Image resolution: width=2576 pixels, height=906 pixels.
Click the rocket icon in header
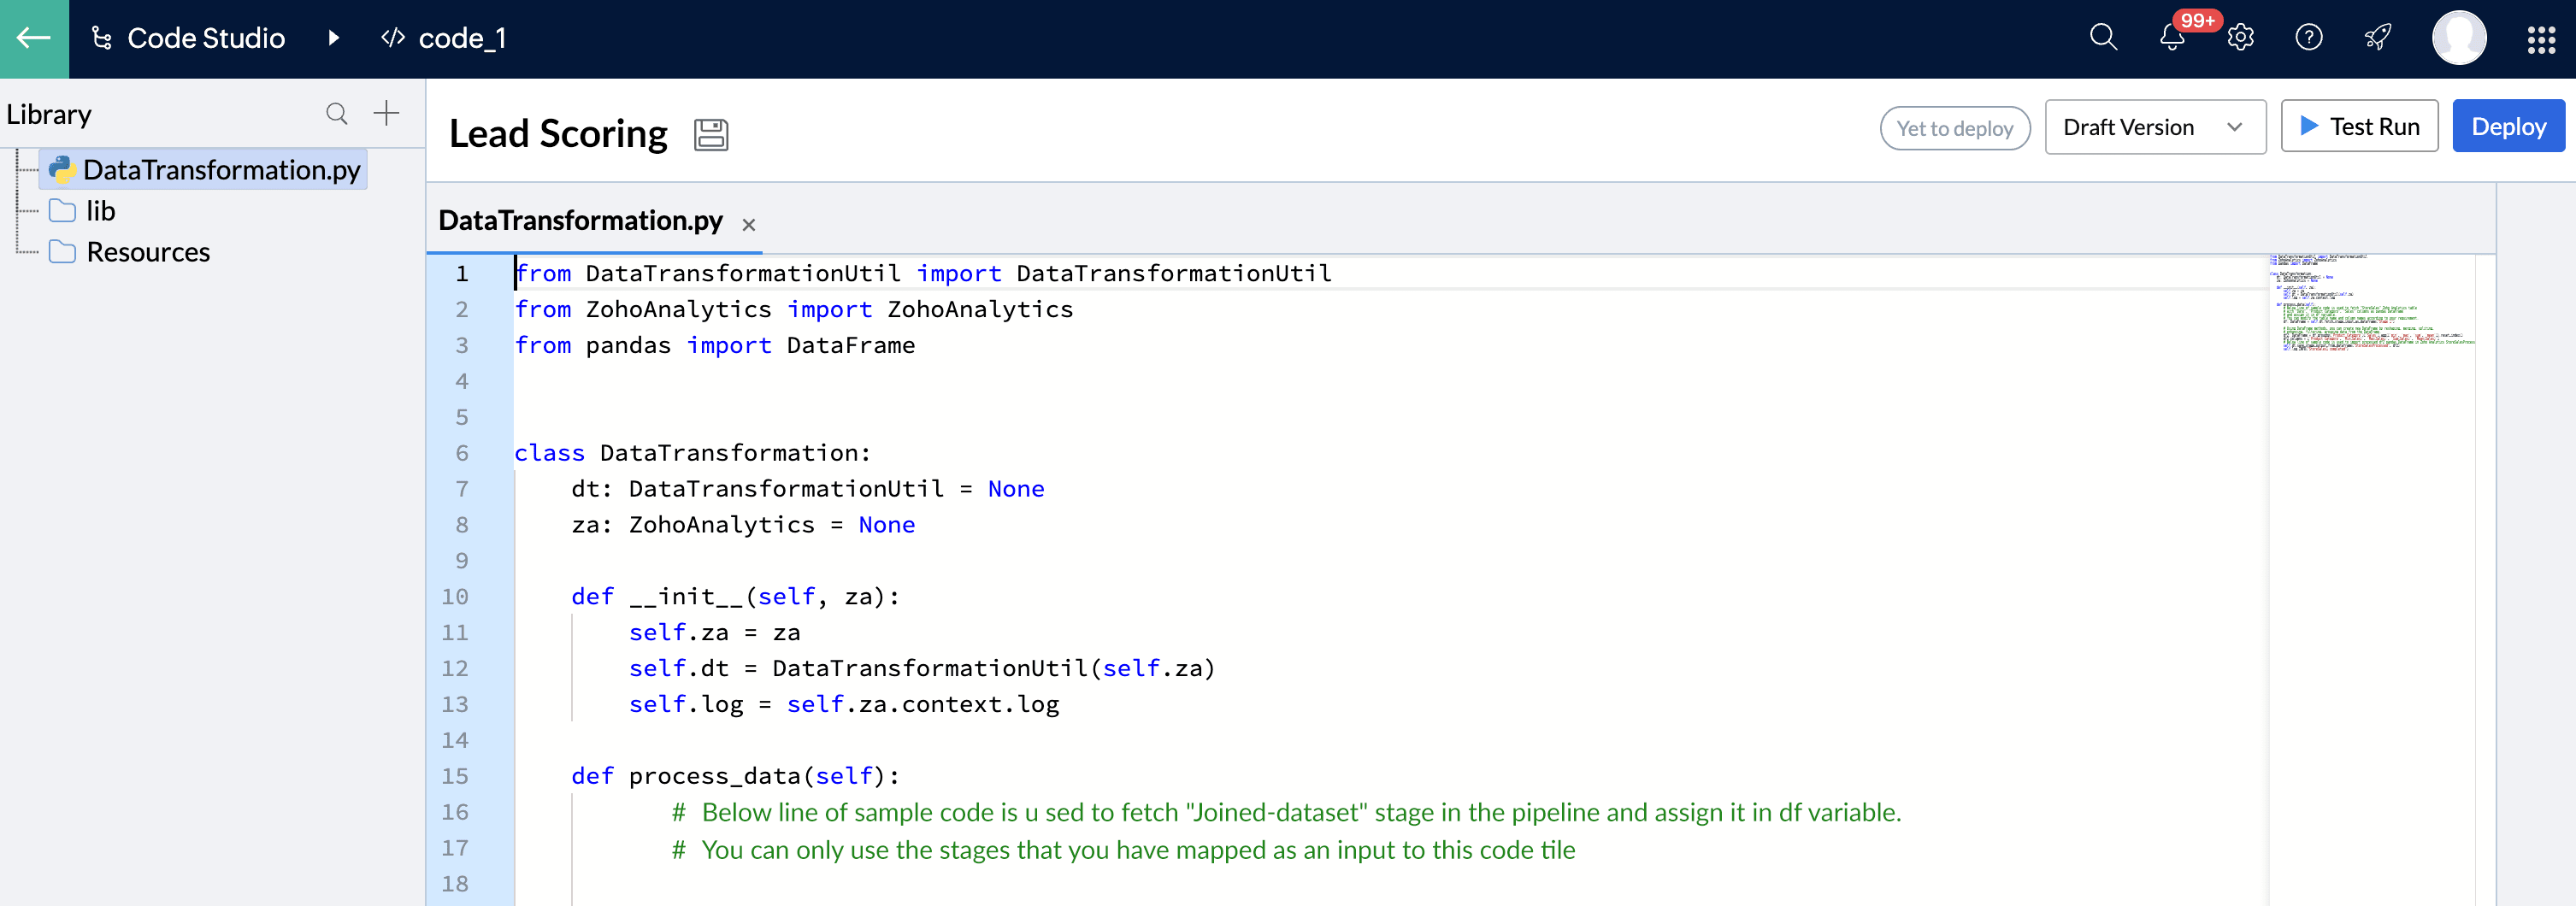[2377, 38]
